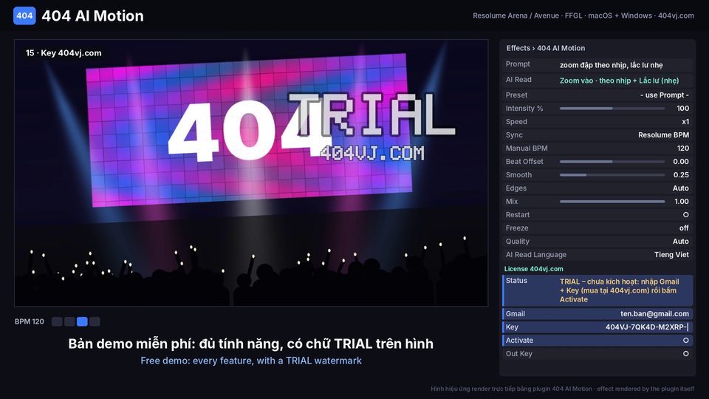Image resolution: width=709 pixels, height=399 pixels.
Task: Click the Out Key row label
Action: pos(518,354)
